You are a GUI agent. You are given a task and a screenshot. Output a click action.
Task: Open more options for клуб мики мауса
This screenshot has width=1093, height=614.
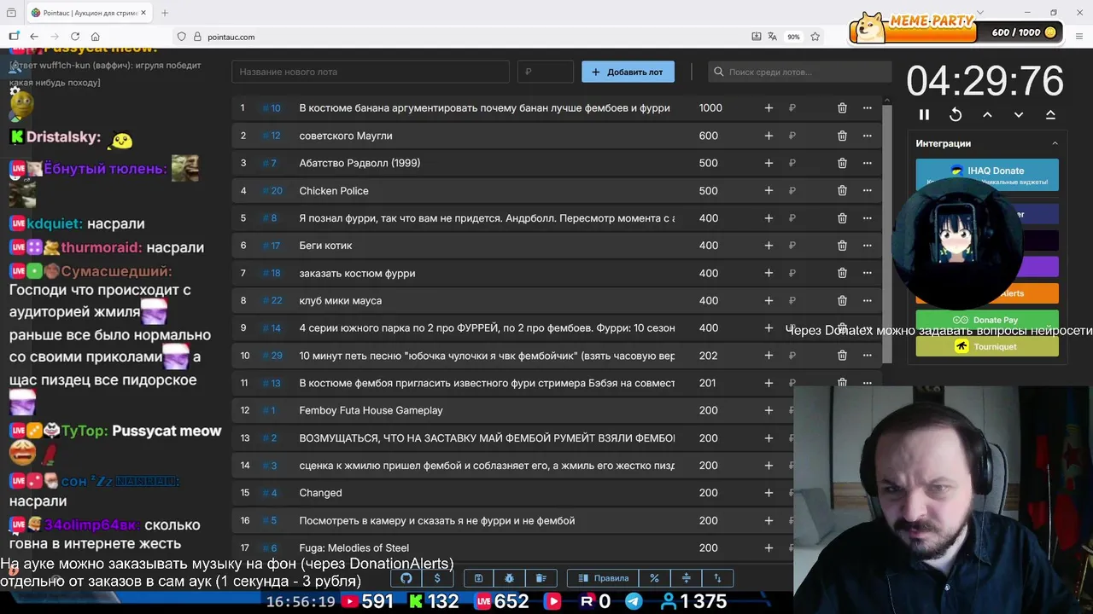coord(868,300)
